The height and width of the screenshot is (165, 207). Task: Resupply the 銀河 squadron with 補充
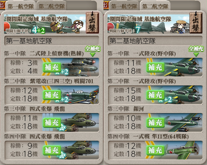coord(155,123)
